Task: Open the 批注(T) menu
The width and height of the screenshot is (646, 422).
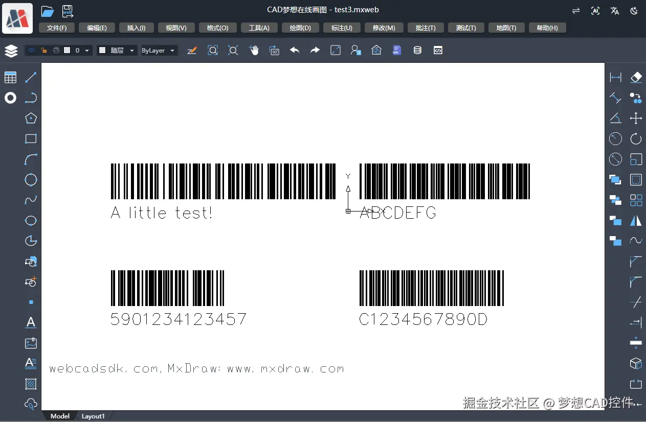Action: coord(426,28)
